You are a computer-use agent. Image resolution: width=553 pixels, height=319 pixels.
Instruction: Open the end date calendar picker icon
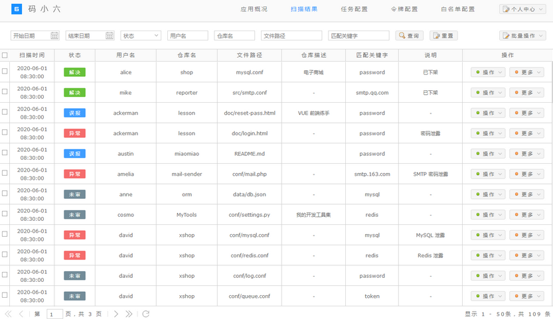(110, 36)
